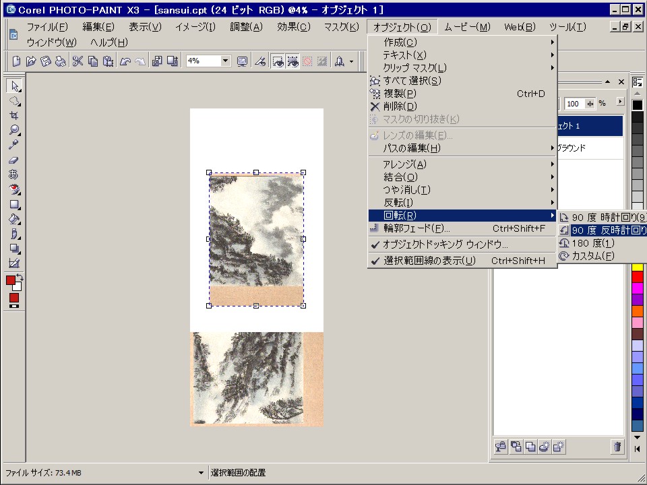The height and width of the screenshot is (485, 647).
Task: Select the Text tool
Action: pos(14,175)
